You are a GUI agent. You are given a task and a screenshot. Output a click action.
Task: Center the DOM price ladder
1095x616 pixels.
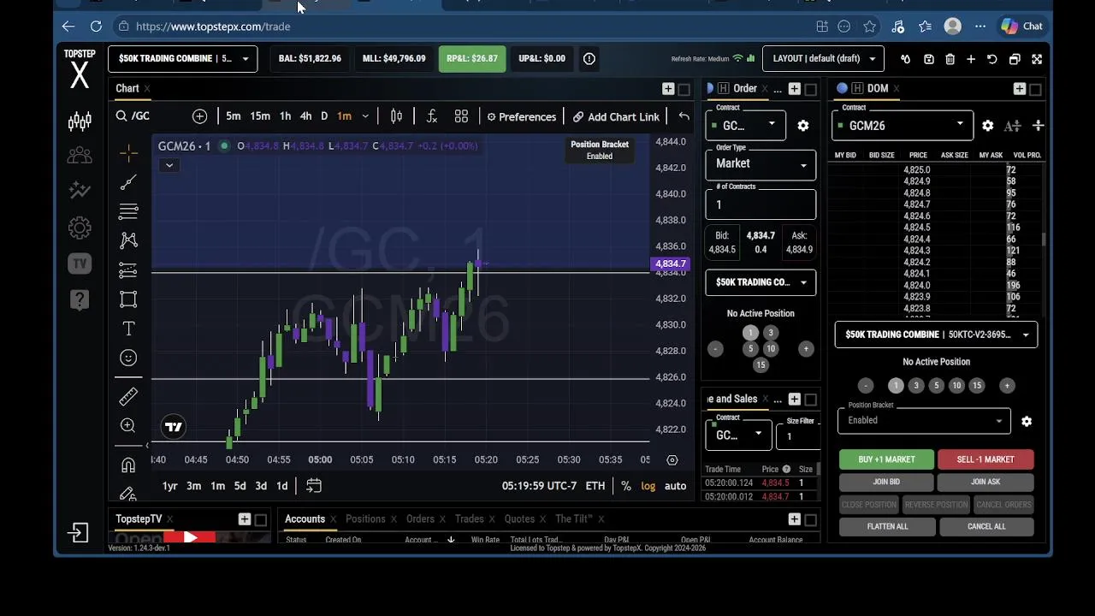click(1038, 126)
